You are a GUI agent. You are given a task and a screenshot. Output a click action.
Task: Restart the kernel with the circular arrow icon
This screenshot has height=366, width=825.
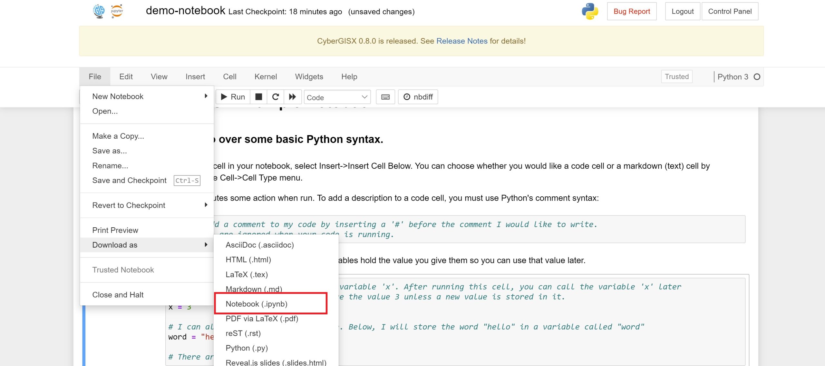[x=276, y=97]
